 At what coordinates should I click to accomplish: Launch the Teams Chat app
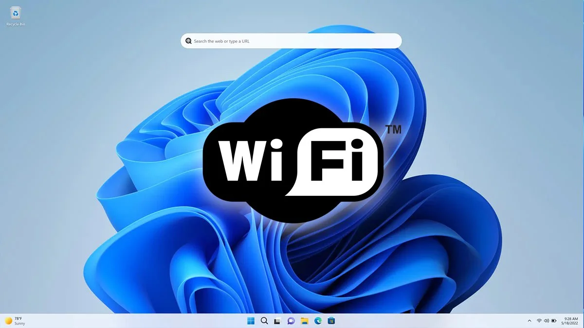click(291, 321)
